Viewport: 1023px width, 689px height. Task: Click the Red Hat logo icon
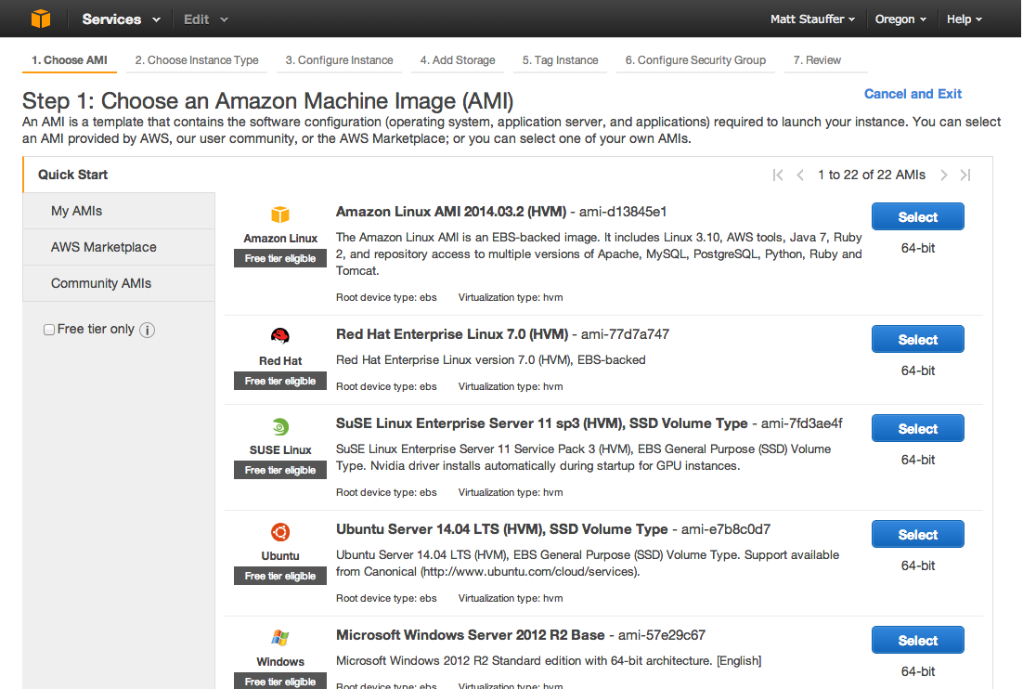tap(280, 336)
